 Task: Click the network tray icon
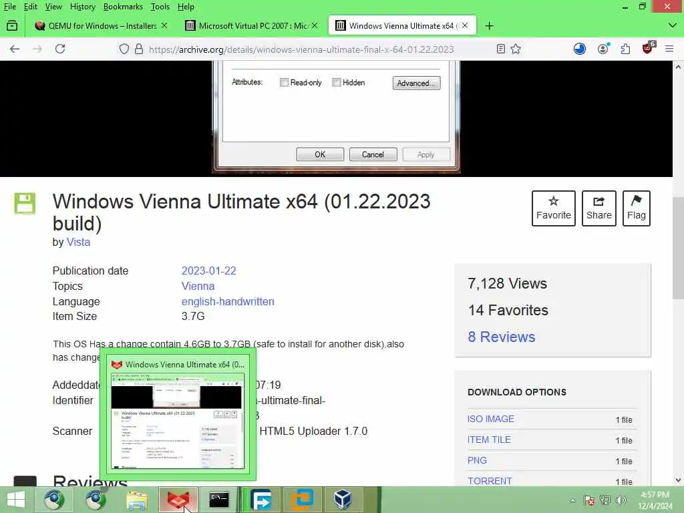[x=605, y=500]
